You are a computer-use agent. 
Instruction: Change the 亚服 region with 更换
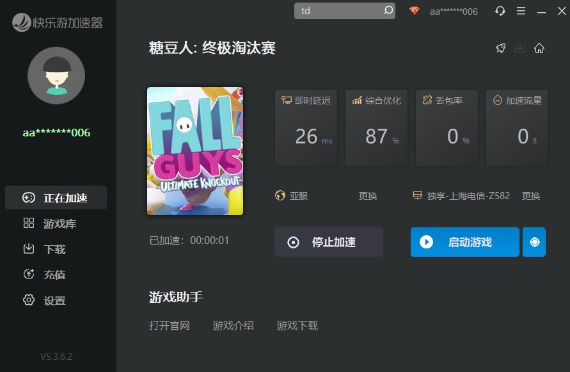[x=368, y=196]
